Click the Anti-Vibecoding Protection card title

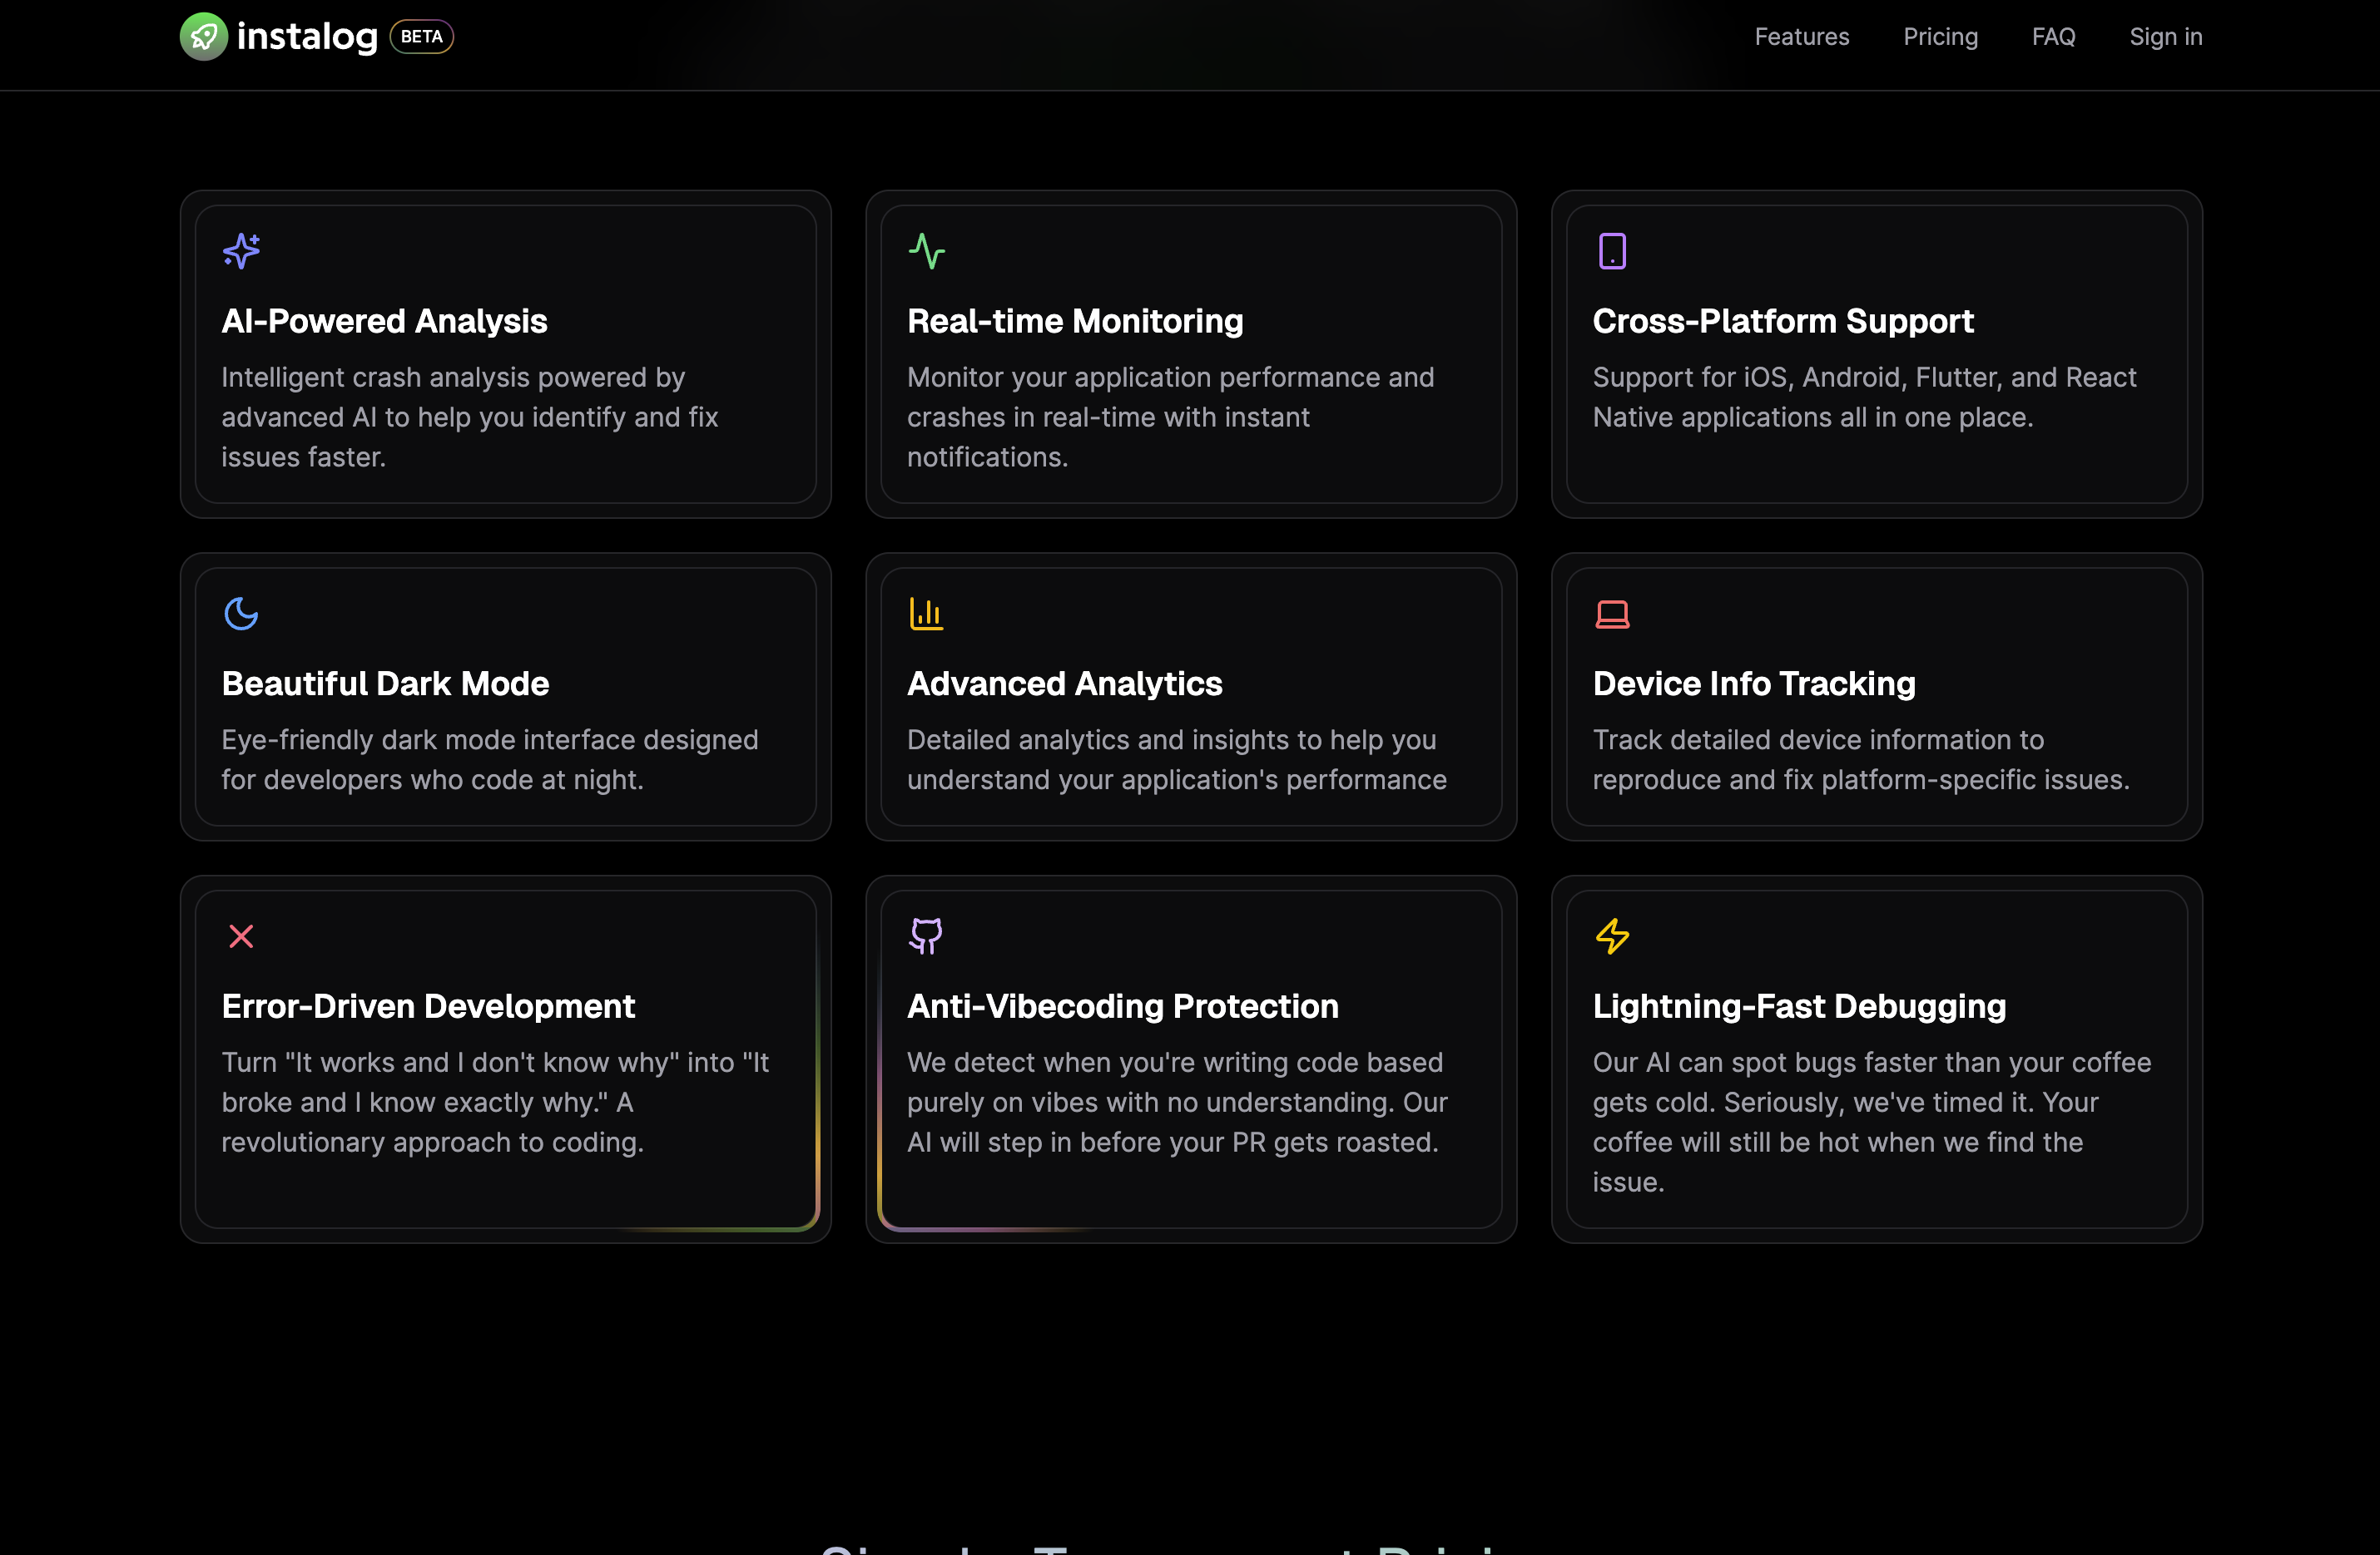[x=1122, y=1006]
